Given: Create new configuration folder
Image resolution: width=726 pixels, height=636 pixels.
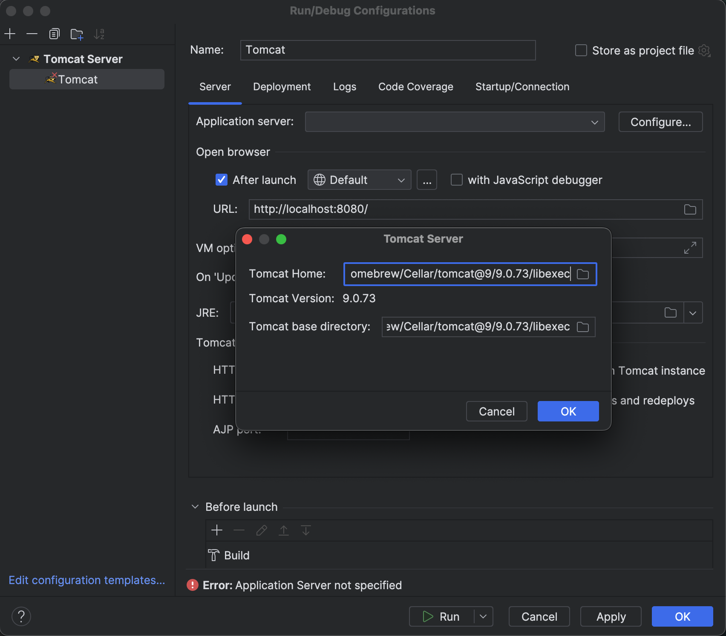Looking at the screenshot, I should coord(77,34).
